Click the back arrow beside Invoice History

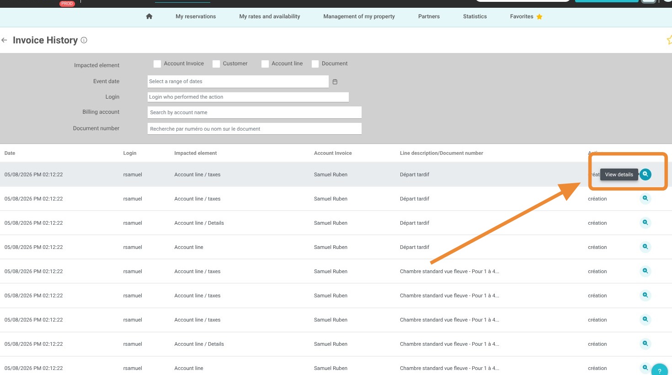tap(4, 40)
